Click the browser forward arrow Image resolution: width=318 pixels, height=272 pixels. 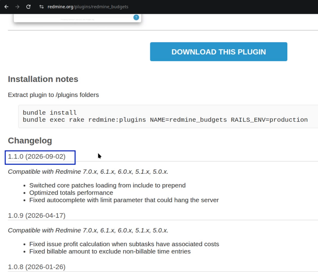[17, 7]
